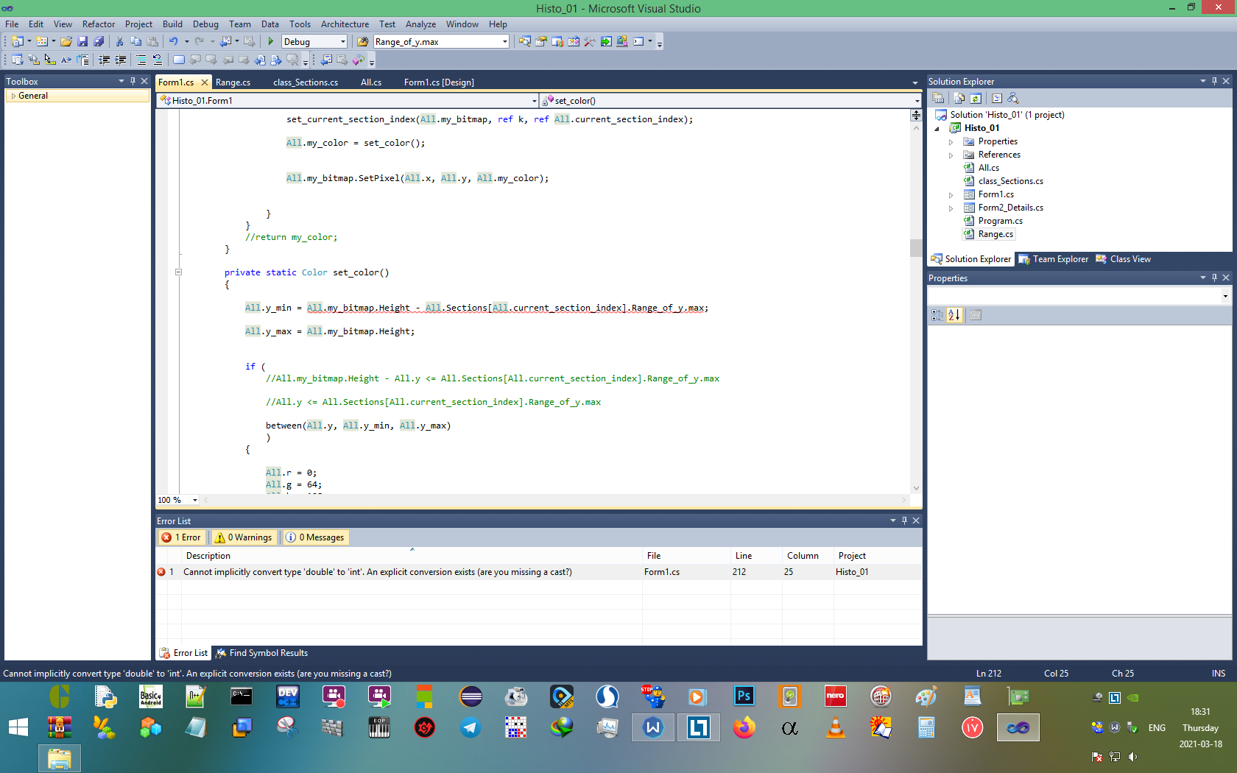This screenshot has width=1237, height=773.
Task: Open the Build menu
Action: click(x=172, y=24)
